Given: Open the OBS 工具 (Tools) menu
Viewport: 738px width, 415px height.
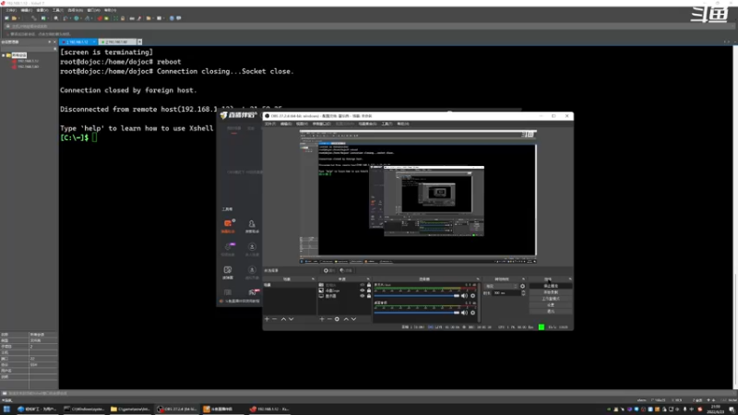Looking at the screenshot, I should pyautogui.click(x=387, y=124).
